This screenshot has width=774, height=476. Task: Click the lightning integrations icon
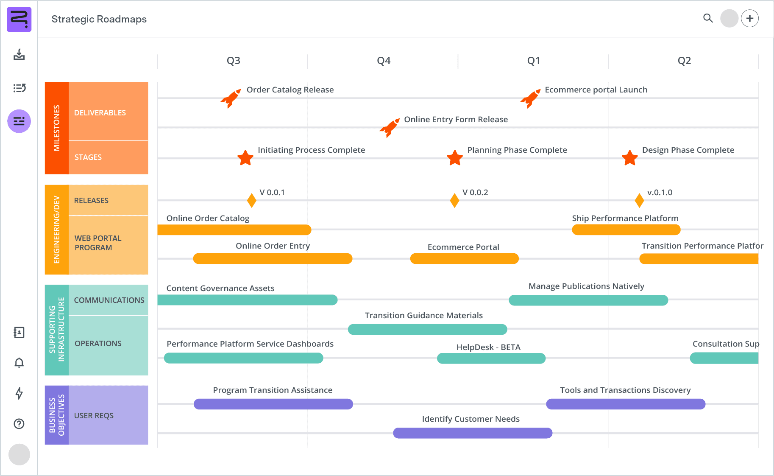[x=19, y=394]
